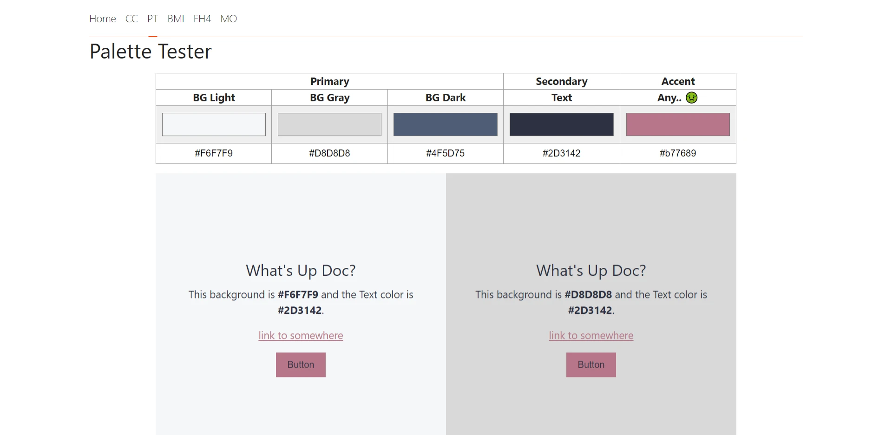
Task: Open the BG Dark color picker swatch
Action: tap(446, 124)
